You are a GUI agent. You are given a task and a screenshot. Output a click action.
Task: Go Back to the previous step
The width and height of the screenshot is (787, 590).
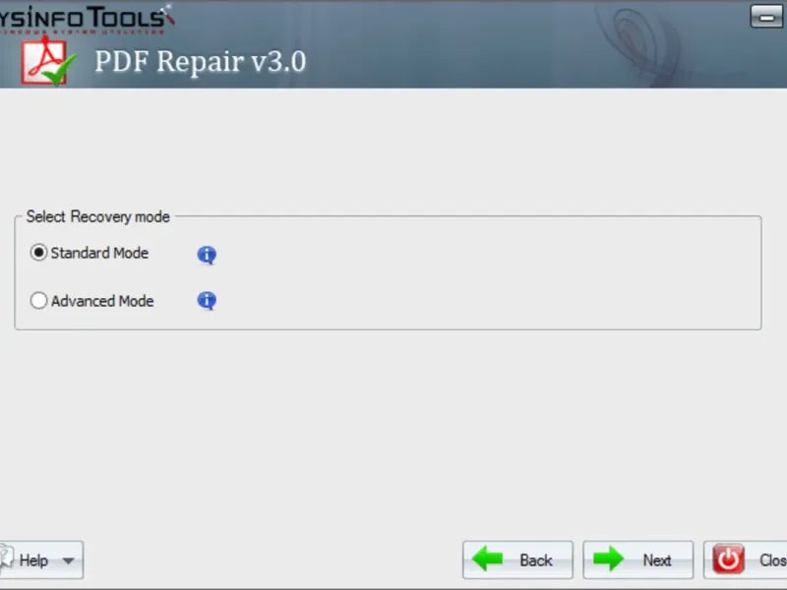pos(517,560)
